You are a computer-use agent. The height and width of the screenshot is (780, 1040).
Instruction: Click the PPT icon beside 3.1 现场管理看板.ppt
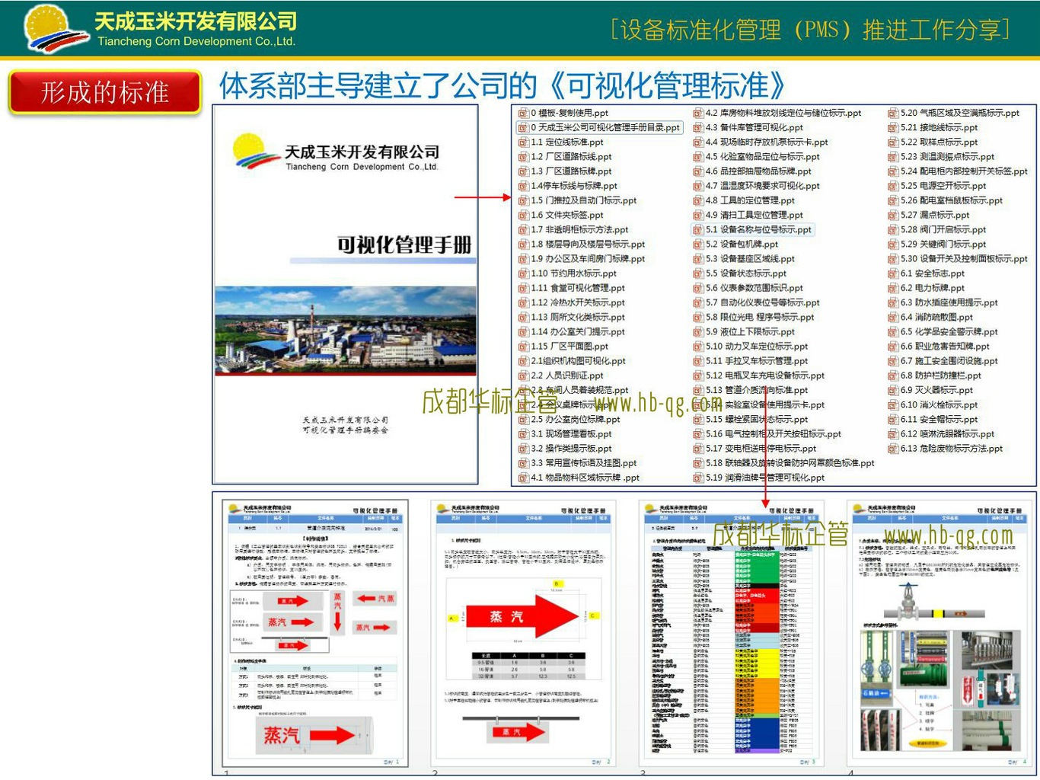(x=523, y=434)
